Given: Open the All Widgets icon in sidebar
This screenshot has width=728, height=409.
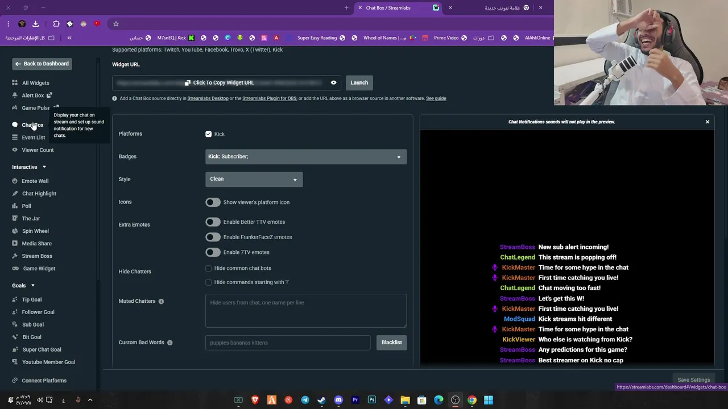Looking at the screenshot, I should coord(15,83).
